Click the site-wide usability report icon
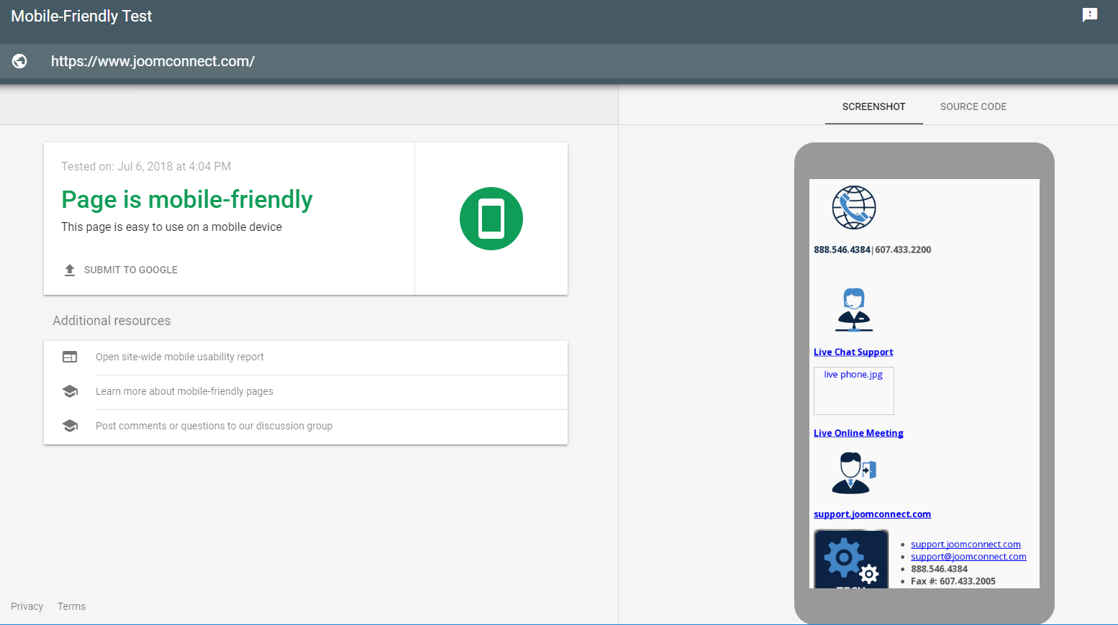The image size is (1118, 625). 70,357
